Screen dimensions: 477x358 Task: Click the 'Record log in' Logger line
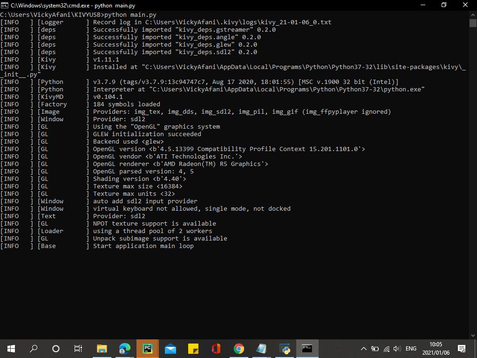[x=166, y=22]
